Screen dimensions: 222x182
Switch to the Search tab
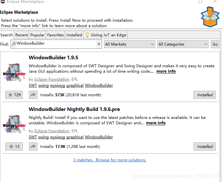coord(6,35)
